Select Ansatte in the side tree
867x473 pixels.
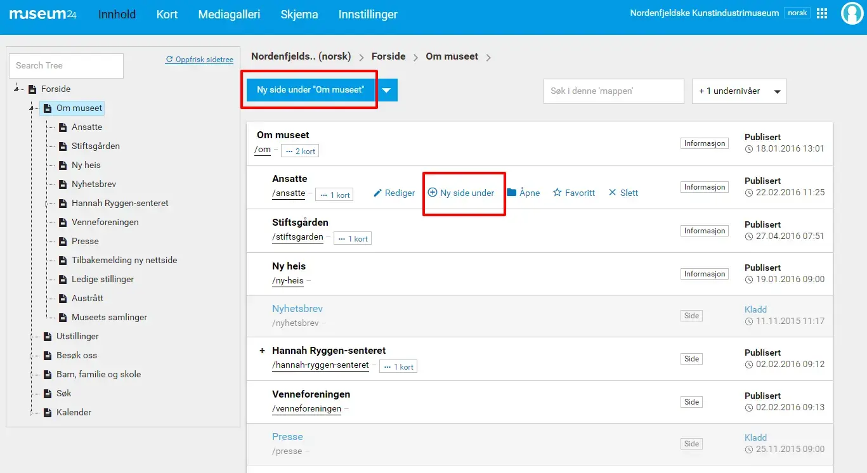click(87, 127)
